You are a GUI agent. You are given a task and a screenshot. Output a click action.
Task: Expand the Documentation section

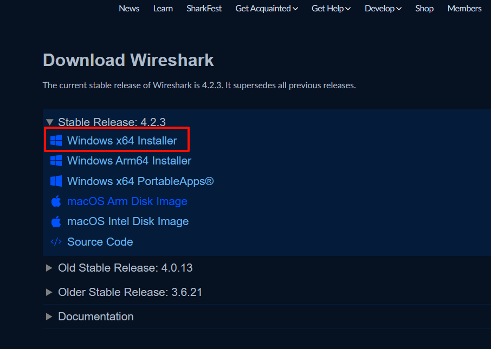49,317
